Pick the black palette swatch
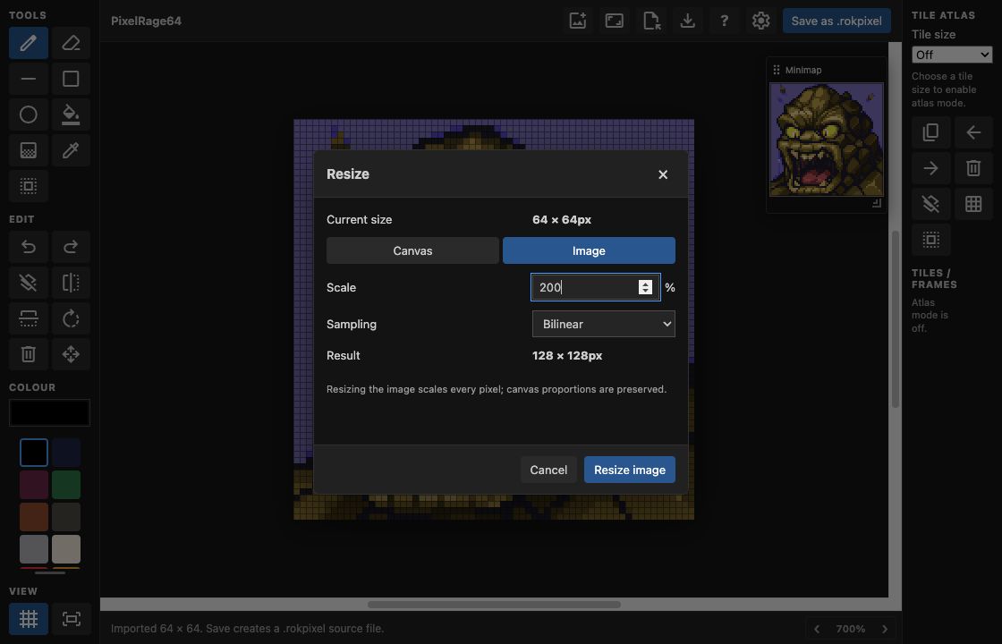 (34, 453)
